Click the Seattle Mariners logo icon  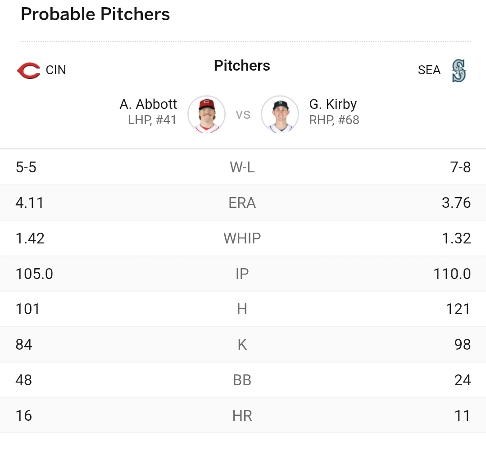tap(459, 71)
